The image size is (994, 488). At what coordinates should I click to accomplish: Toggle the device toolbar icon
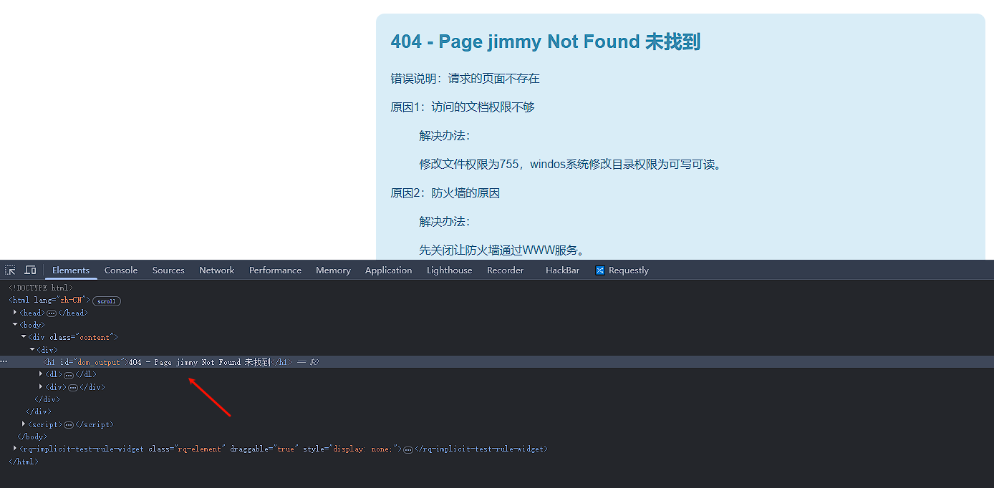pyautogui.click(x=30, y=270)
